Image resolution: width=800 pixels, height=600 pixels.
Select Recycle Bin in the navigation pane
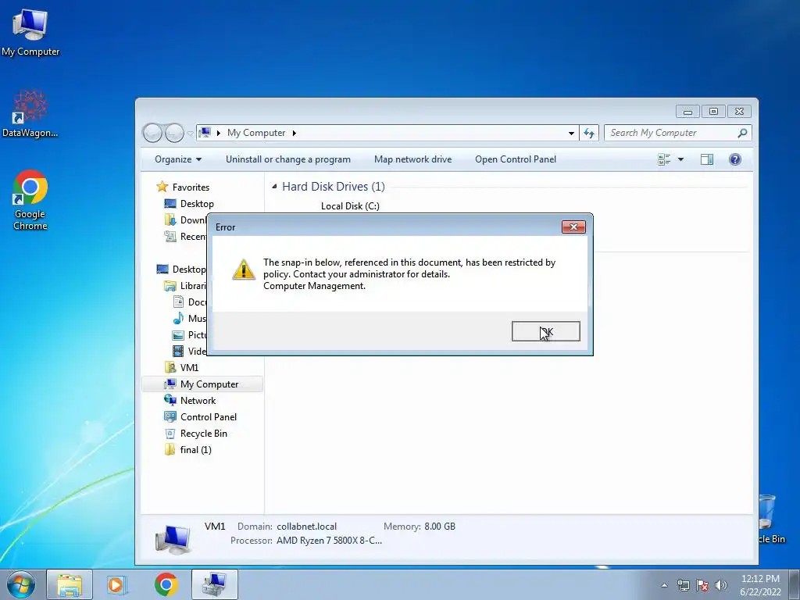204,433
